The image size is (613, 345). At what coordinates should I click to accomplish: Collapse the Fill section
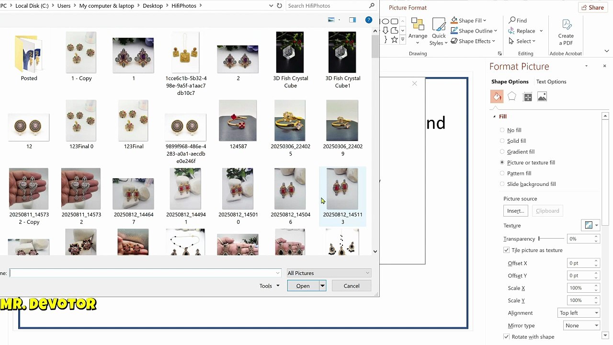coord(494,116)
